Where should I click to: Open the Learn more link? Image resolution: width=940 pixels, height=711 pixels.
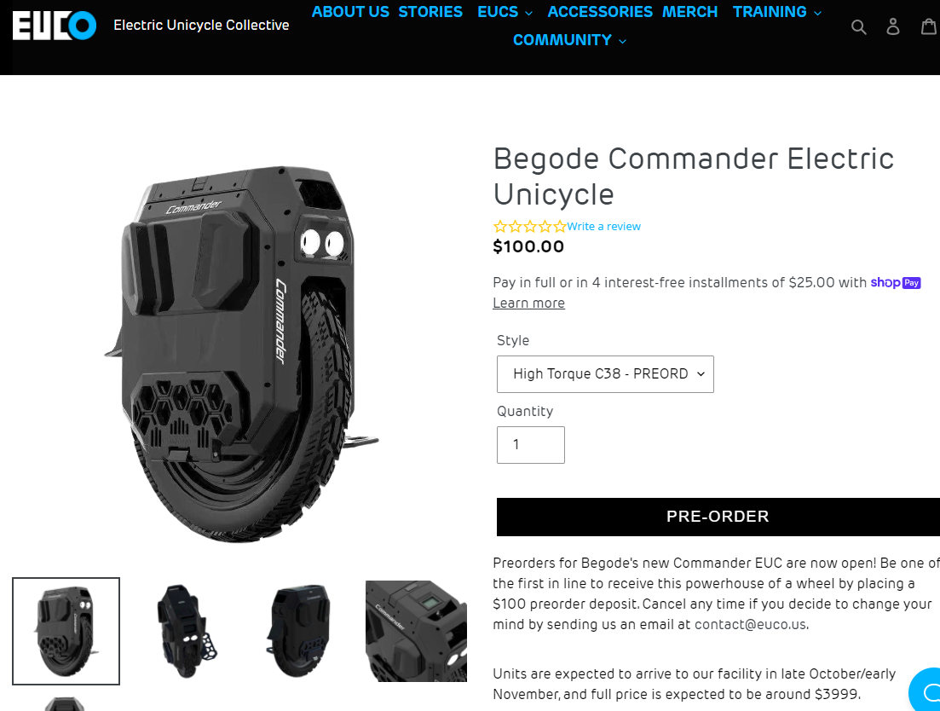(x=528, y=303)
